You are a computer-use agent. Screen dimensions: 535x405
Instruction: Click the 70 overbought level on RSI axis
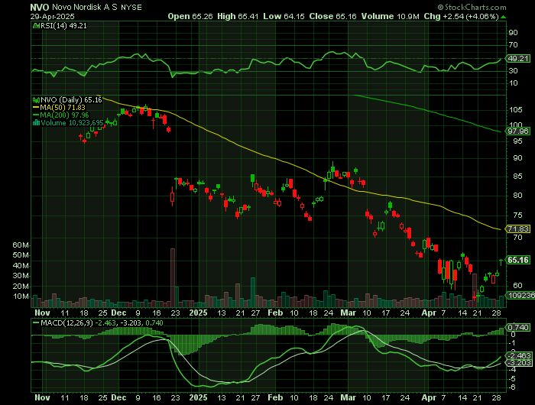[x=513, y=45]
